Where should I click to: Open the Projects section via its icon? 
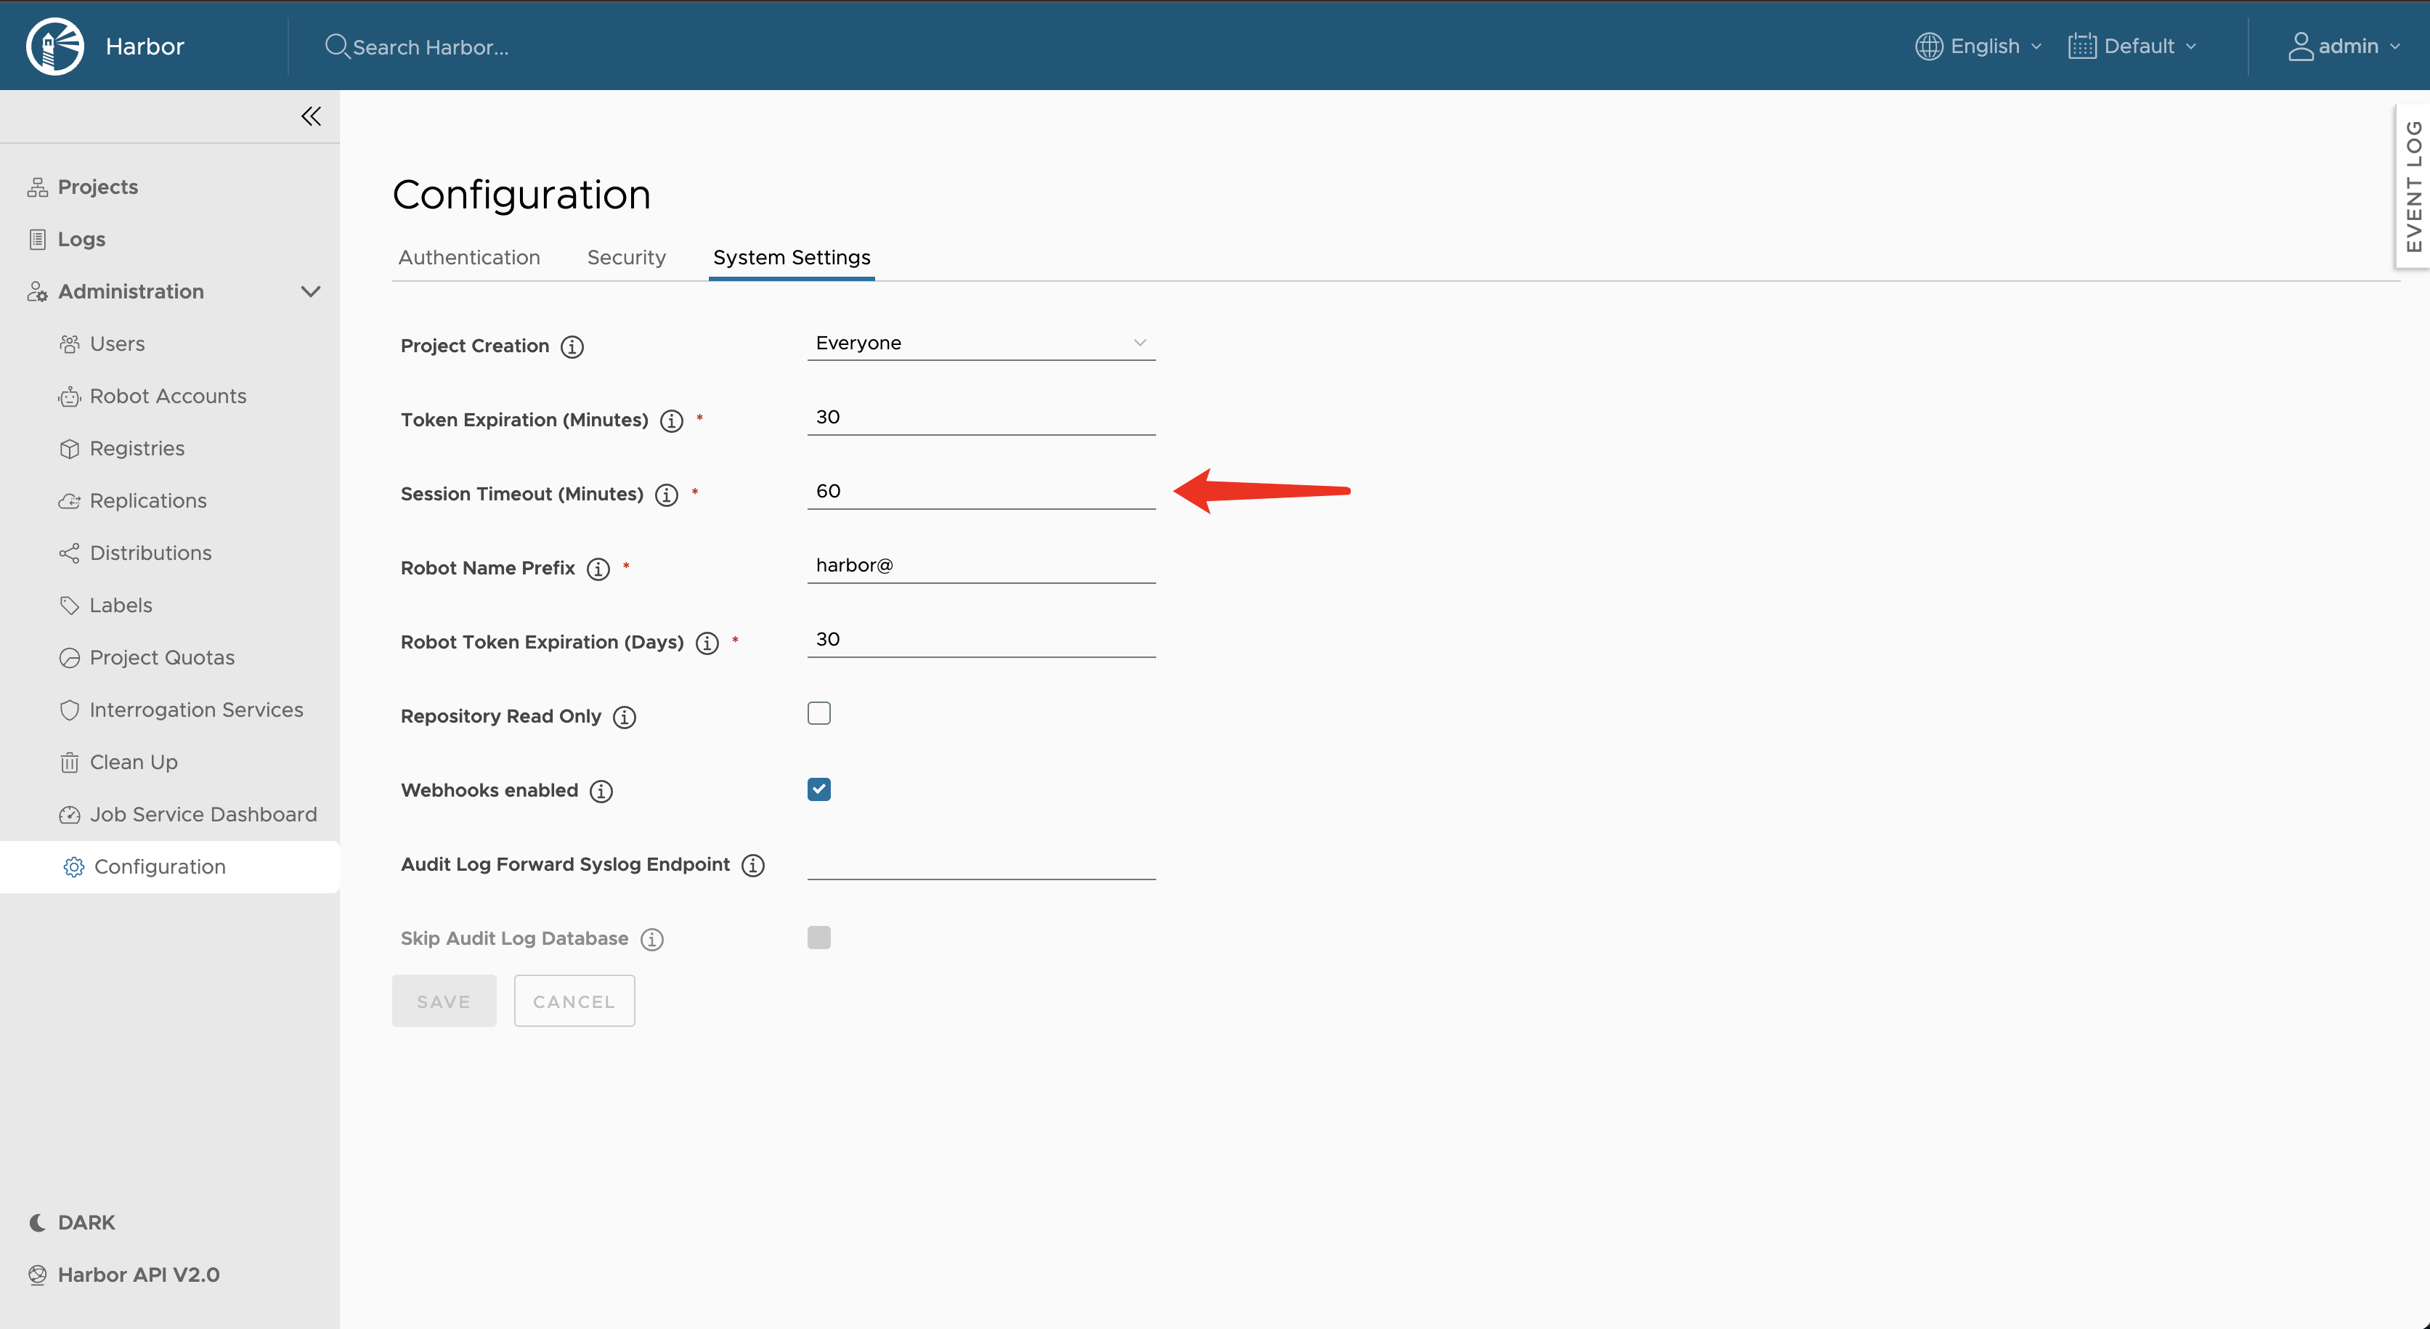(38, 186)
